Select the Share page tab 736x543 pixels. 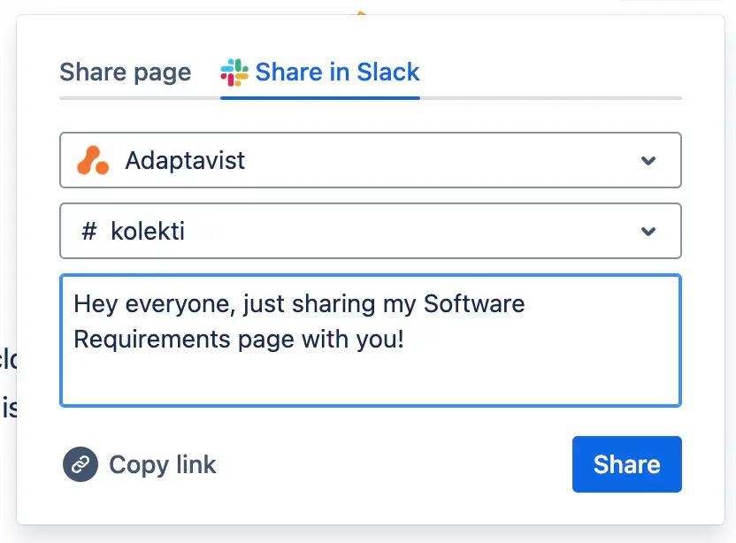point(125,73)
